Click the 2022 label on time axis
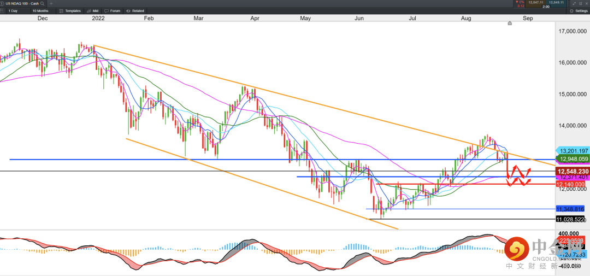The image size is (590, 276). point(98,17)
